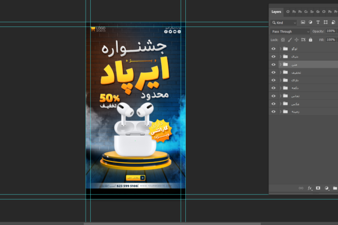Click the Fill percentage field

pos(331,40)
